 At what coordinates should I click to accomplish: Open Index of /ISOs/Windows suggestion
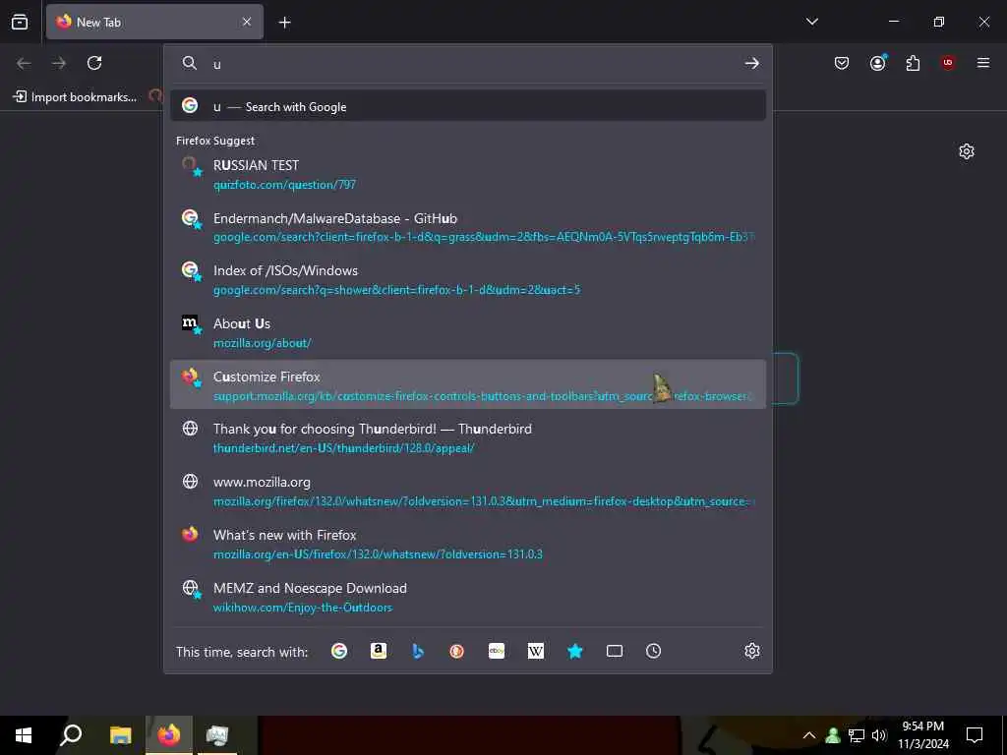pyautogui.click(x=467, y=280)
